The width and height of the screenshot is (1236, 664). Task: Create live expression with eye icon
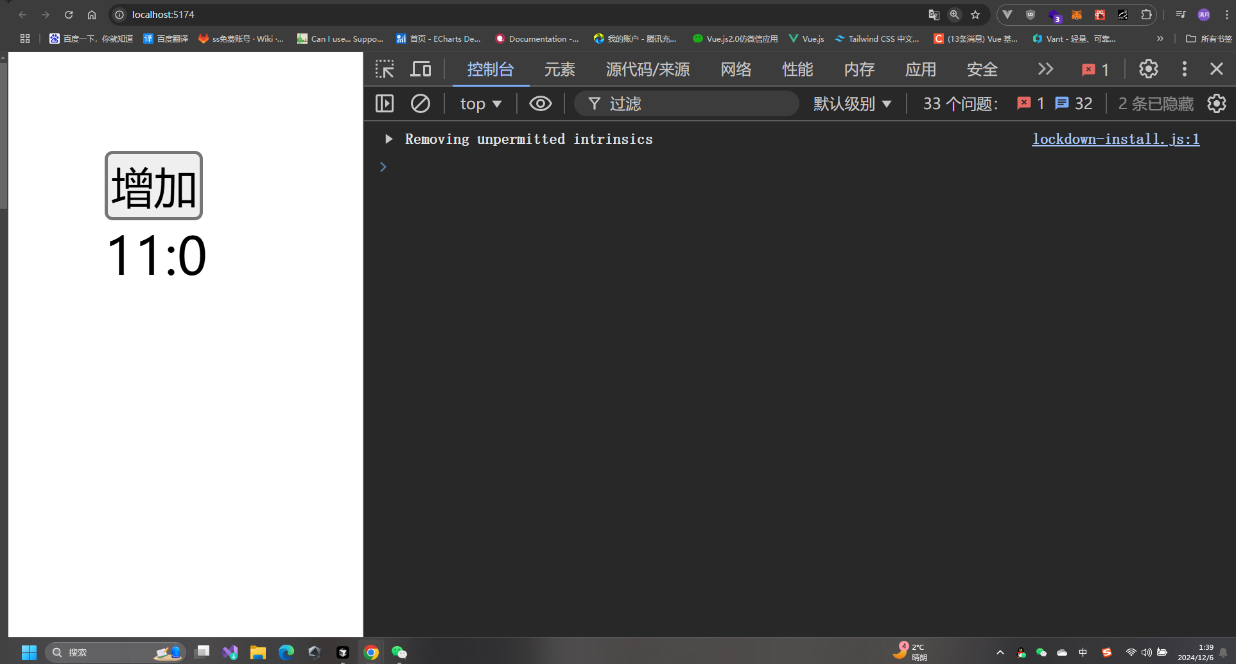coord(541,103)
